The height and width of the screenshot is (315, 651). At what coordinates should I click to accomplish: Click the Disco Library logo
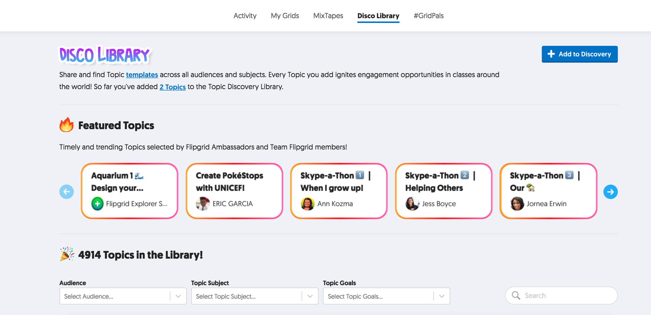105,55
